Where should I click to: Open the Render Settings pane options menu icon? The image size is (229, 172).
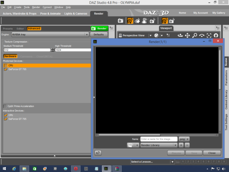pos(111,28)
